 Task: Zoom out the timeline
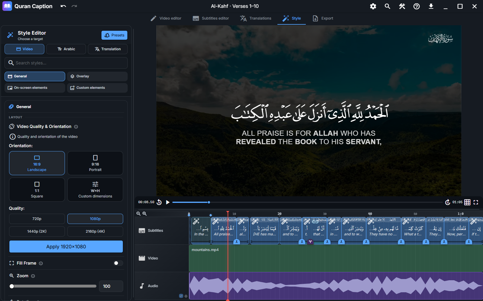[139, 213]
